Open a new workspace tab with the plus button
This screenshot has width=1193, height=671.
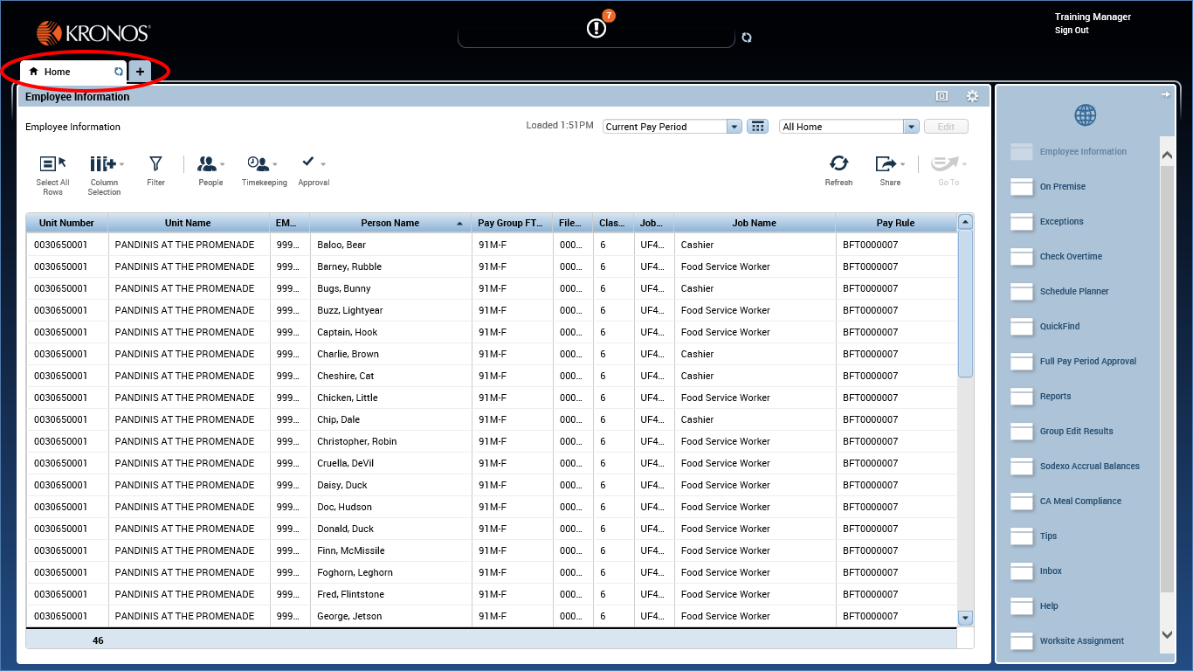[x=140, y=72]
